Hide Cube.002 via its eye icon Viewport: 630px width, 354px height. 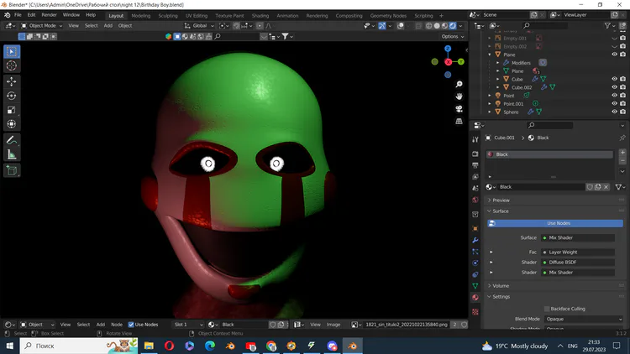click(x=614, y=87)
